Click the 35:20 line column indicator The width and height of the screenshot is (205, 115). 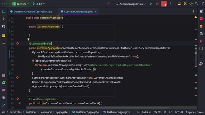tap(157, 112)
